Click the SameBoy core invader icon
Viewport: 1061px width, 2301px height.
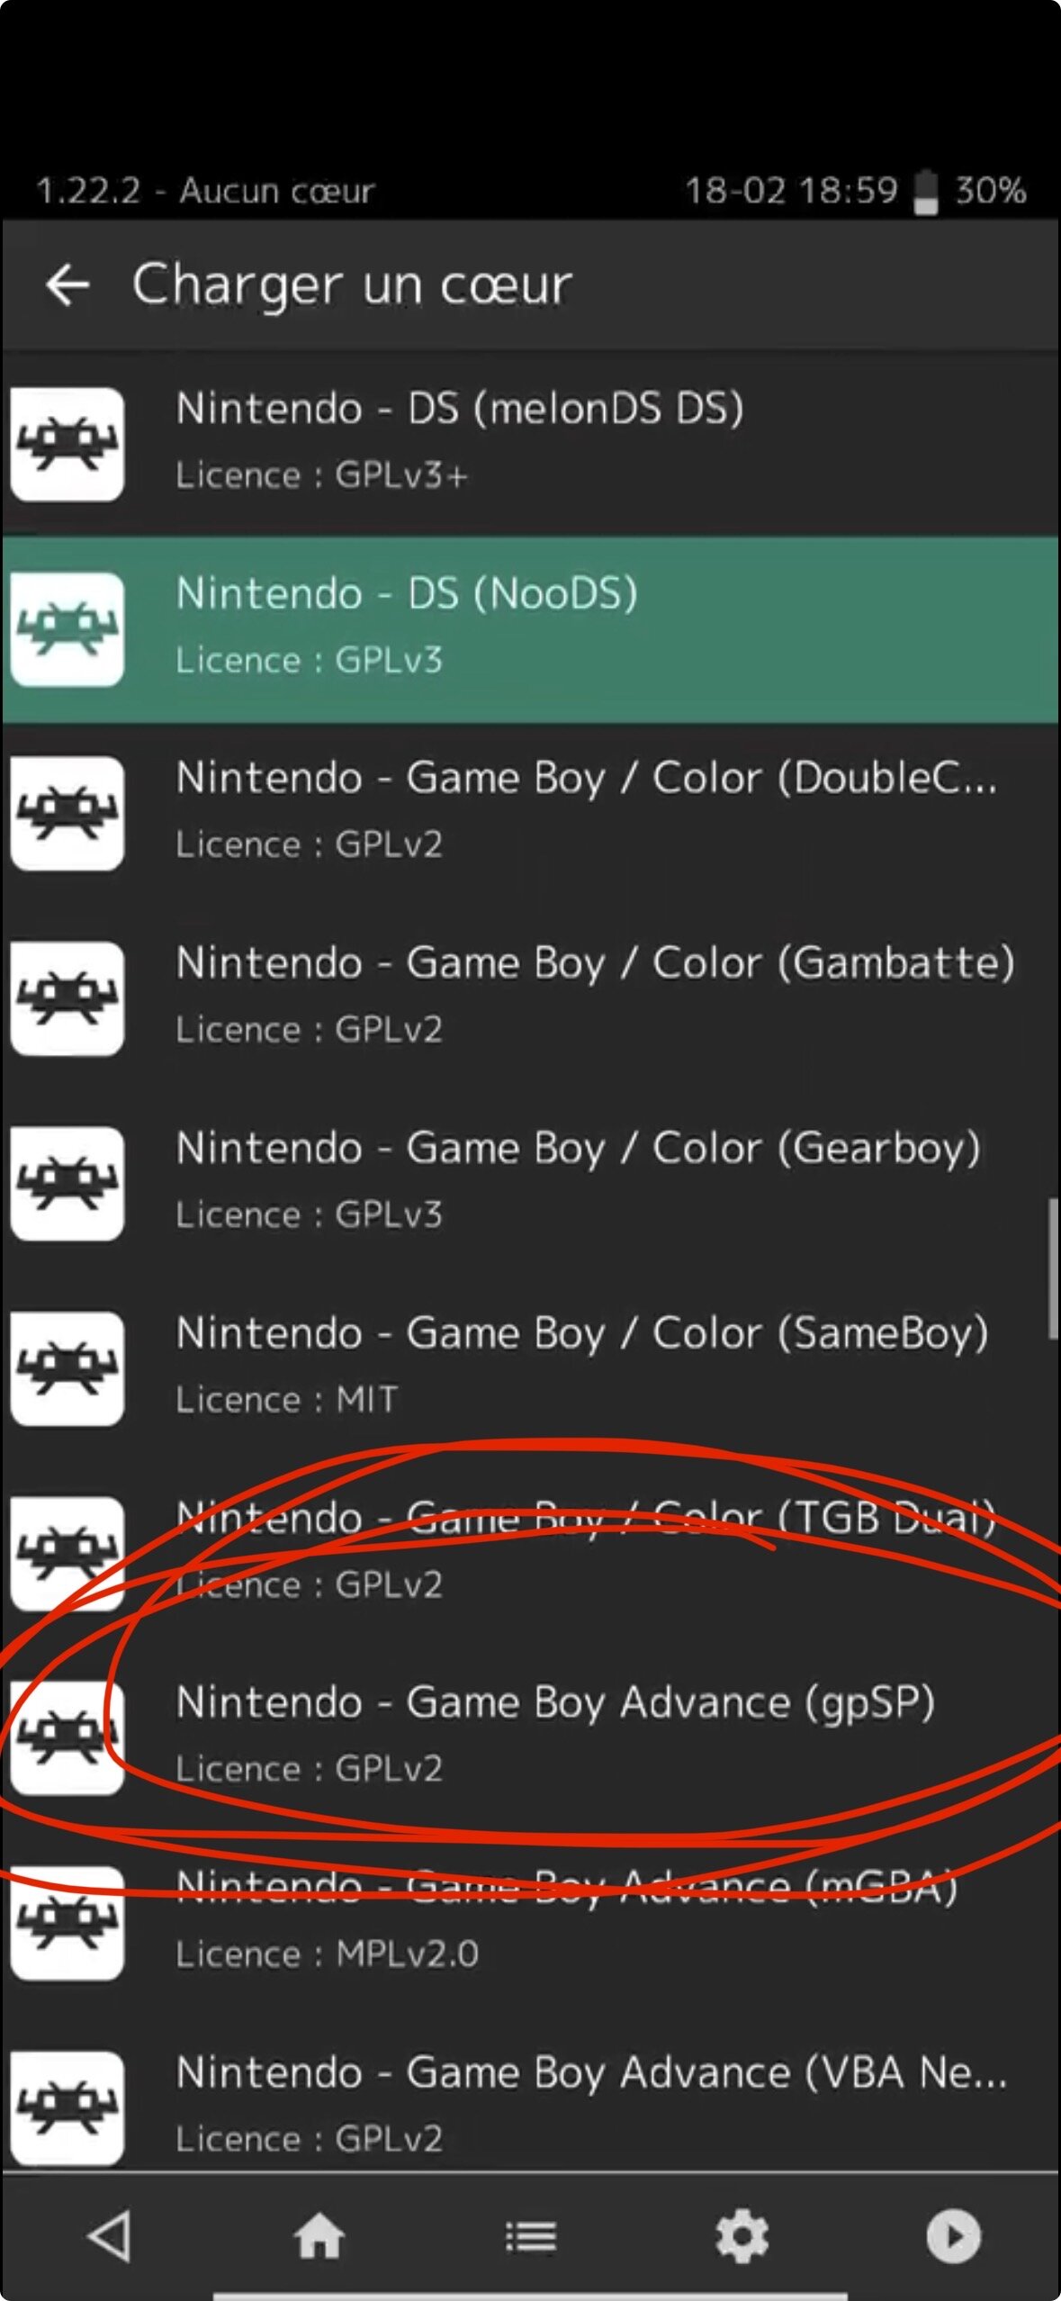point(67,1368)
